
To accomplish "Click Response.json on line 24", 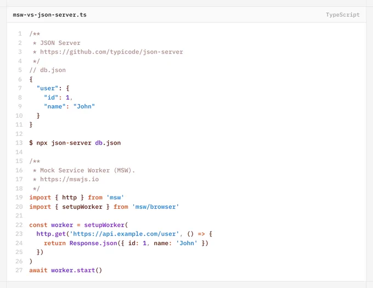I will [x=93, y=243].
